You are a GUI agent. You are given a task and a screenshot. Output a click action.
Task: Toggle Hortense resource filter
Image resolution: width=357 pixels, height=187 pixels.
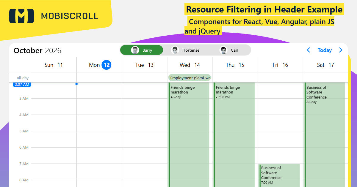pos(185,50)
